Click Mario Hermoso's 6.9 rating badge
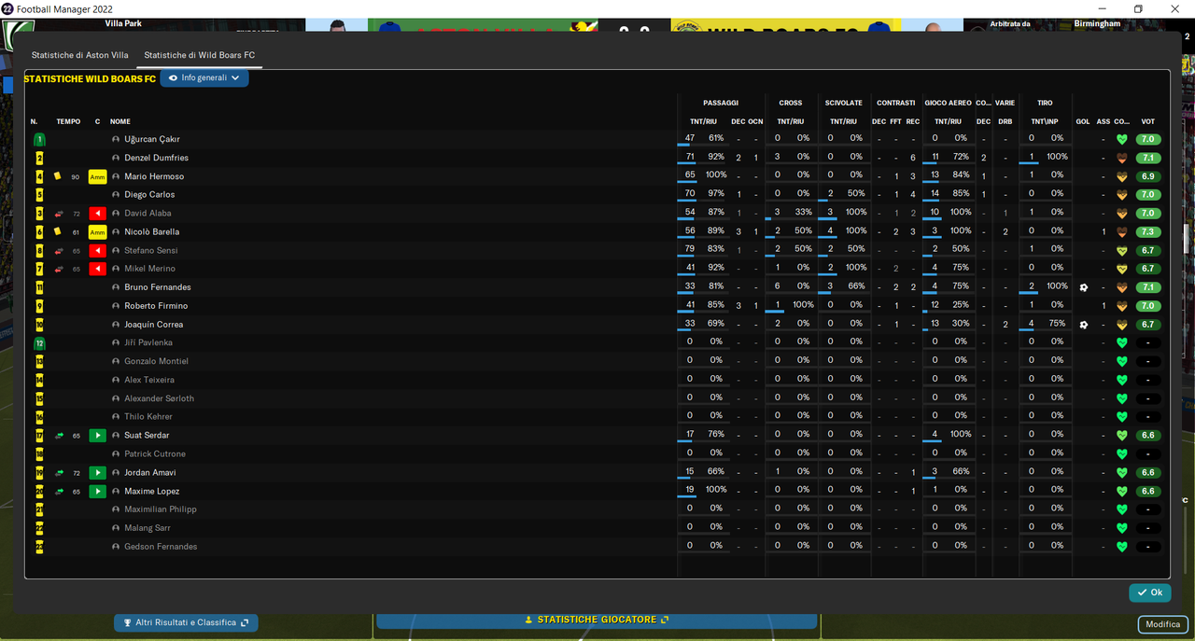This screenshot has height=641, width=1195. 1148,176
